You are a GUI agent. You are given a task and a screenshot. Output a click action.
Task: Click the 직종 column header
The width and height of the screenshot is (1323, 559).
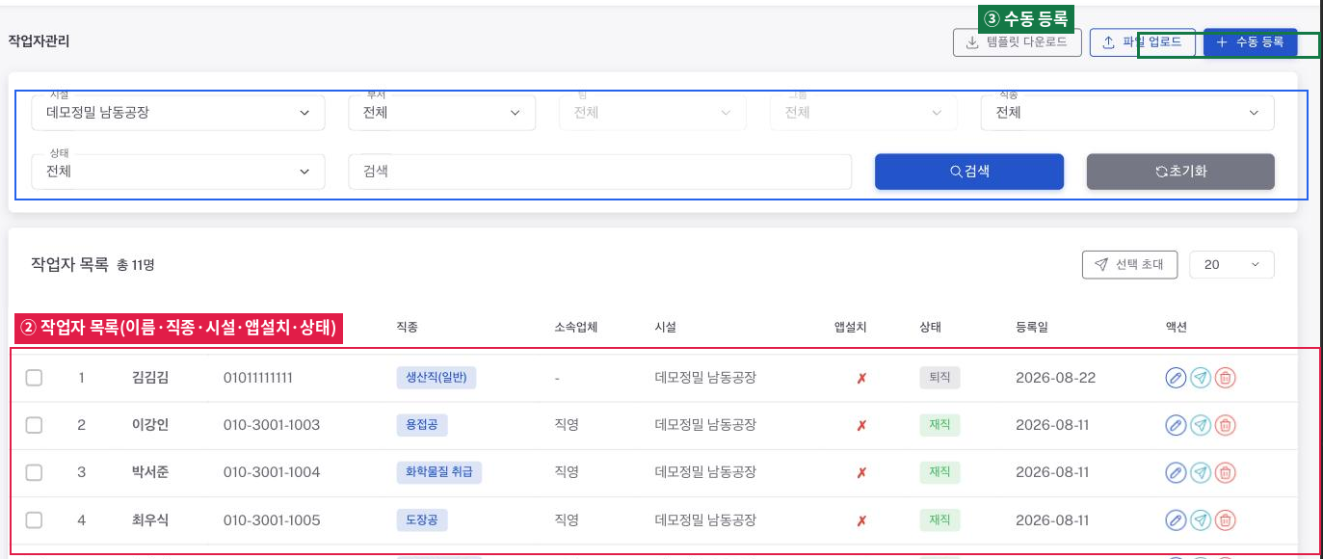pos(407,328)
